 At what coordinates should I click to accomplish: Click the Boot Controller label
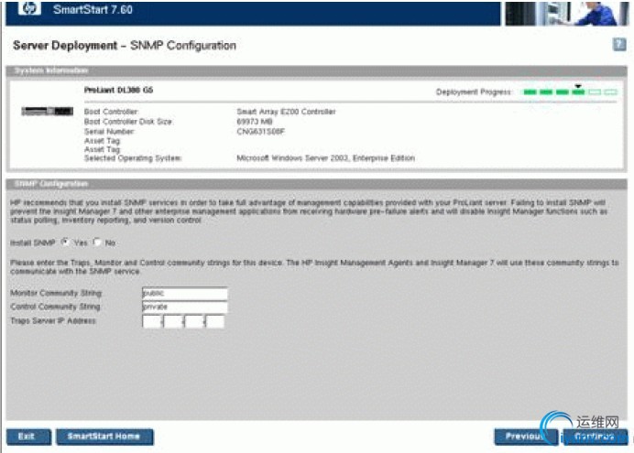coord(111,112)
